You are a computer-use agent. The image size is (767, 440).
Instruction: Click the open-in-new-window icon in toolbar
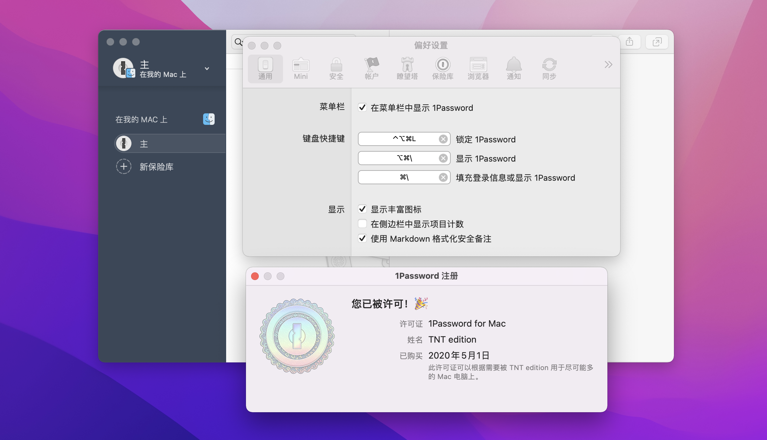pyautogui.click(x=657, y=42)
